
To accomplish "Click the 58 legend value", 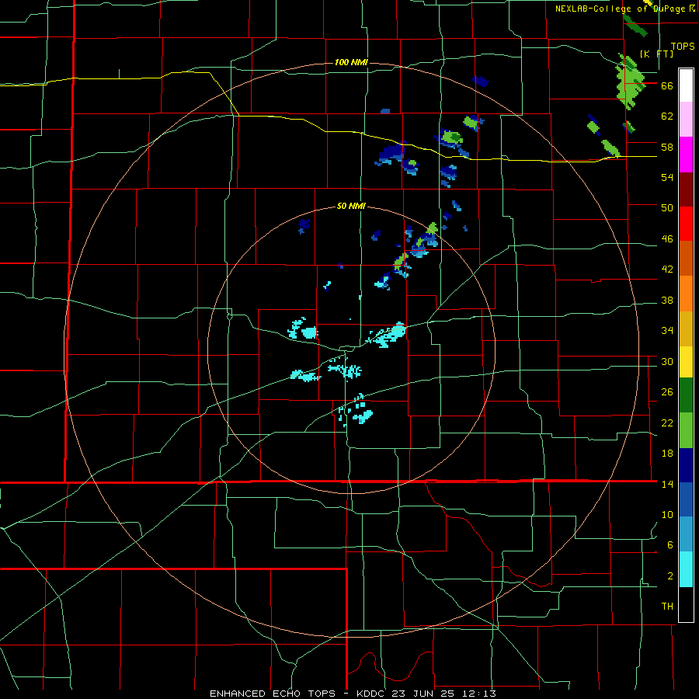I will (x=667, y=147).
